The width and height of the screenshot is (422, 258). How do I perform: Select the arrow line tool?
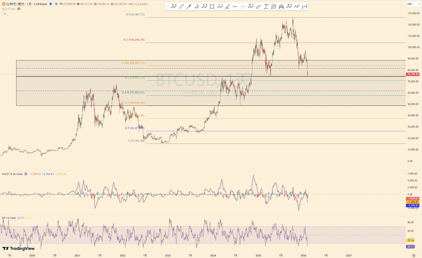[x=189, y=6]
